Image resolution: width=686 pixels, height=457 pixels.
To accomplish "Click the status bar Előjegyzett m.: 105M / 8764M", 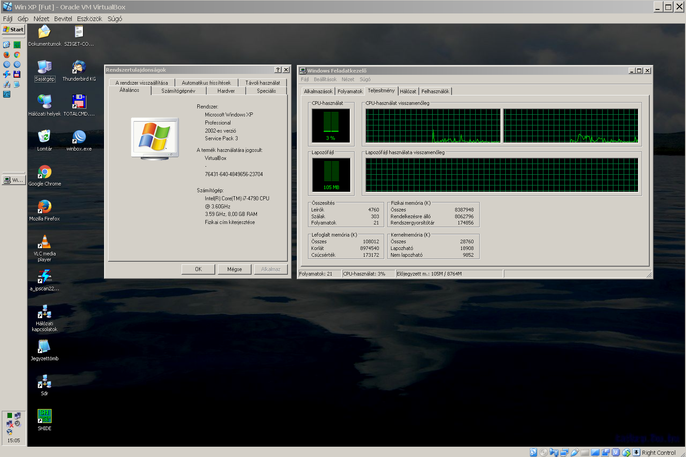I will coord(429,274).
